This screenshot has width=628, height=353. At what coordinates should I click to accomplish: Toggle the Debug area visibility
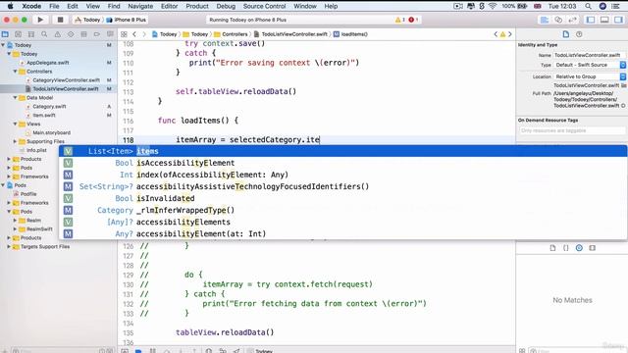[604, 20]
